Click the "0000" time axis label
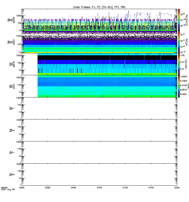The image size is (189, 202). click(x=22, y=188)
